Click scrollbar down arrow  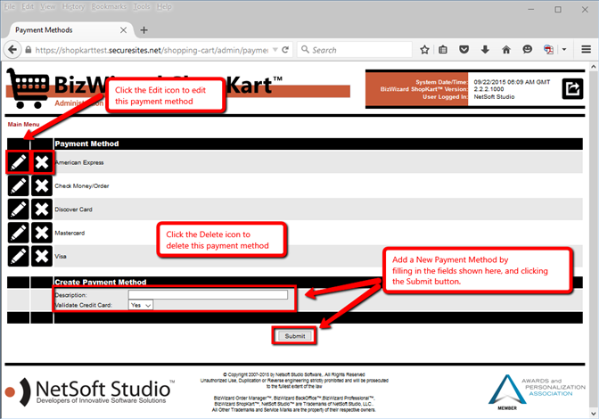(594, 414)
